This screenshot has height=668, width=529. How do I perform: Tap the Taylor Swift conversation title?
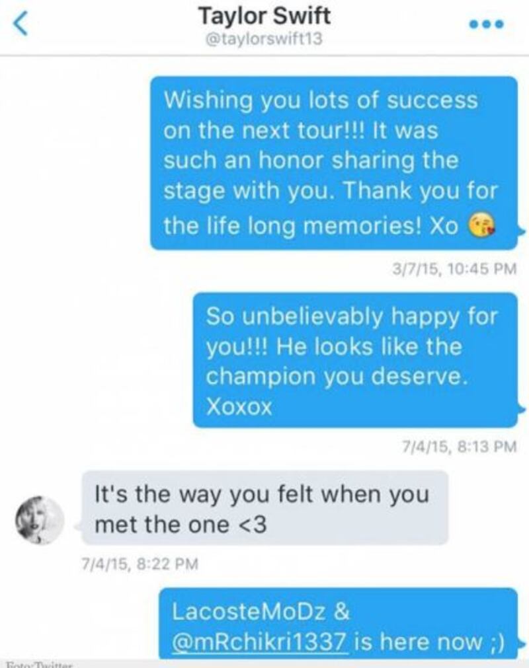click(x=264, y=17)
